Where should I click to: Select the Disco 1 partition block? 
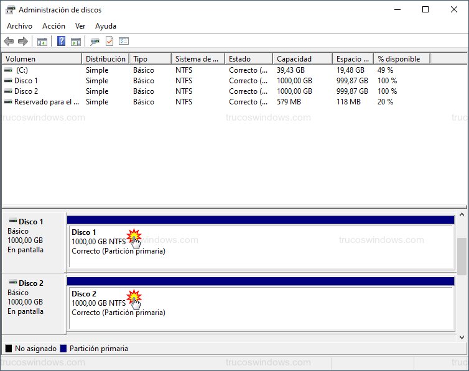coord(260,247)
